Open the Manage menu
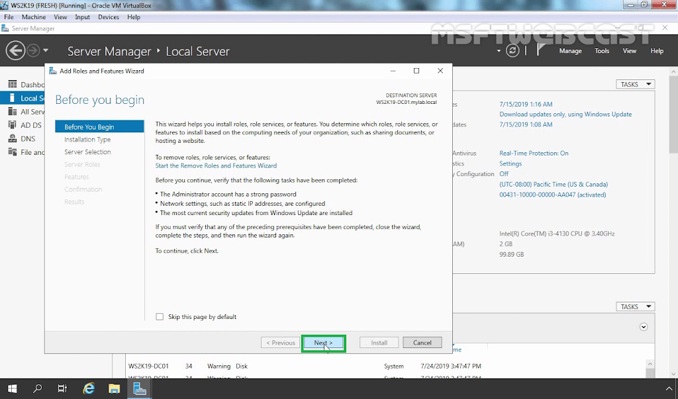This screenshot has height=399, width=678. [x=570, y=51]
